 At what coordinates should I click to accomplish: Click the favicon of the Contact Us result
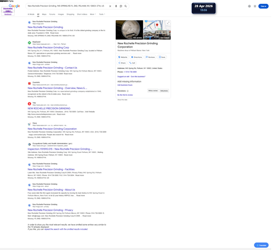click(29, 63)
